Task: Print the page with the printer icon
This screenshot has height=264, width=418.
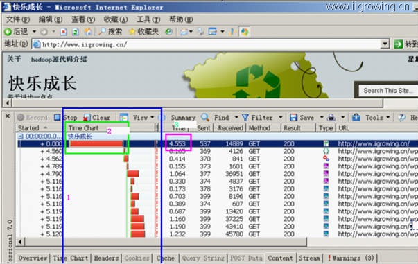Action: coord(200,32)
